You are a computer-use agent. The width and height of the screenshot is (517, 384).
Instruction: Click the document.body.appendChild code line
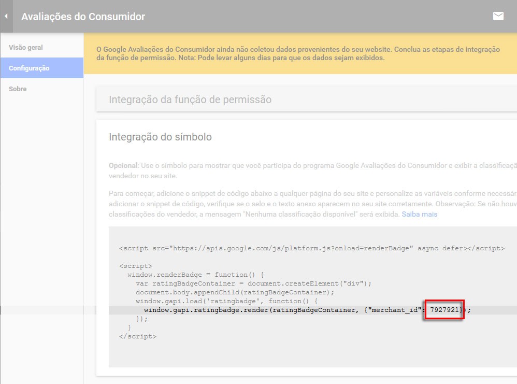[235, 292]
